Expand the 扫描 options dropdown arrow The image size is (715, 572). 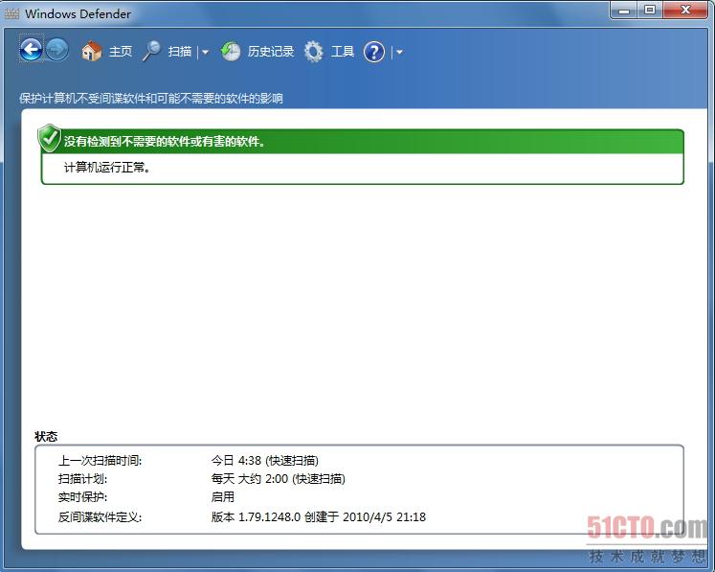click(x=205, y=52)
